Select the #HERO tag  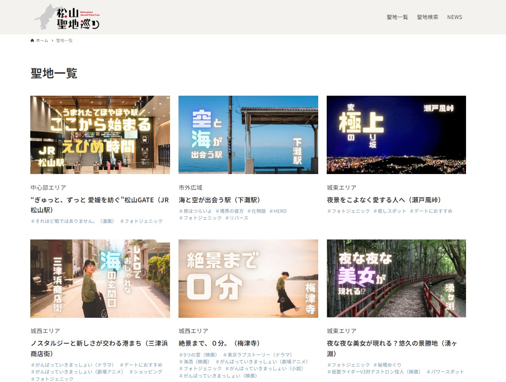(278, 211)
